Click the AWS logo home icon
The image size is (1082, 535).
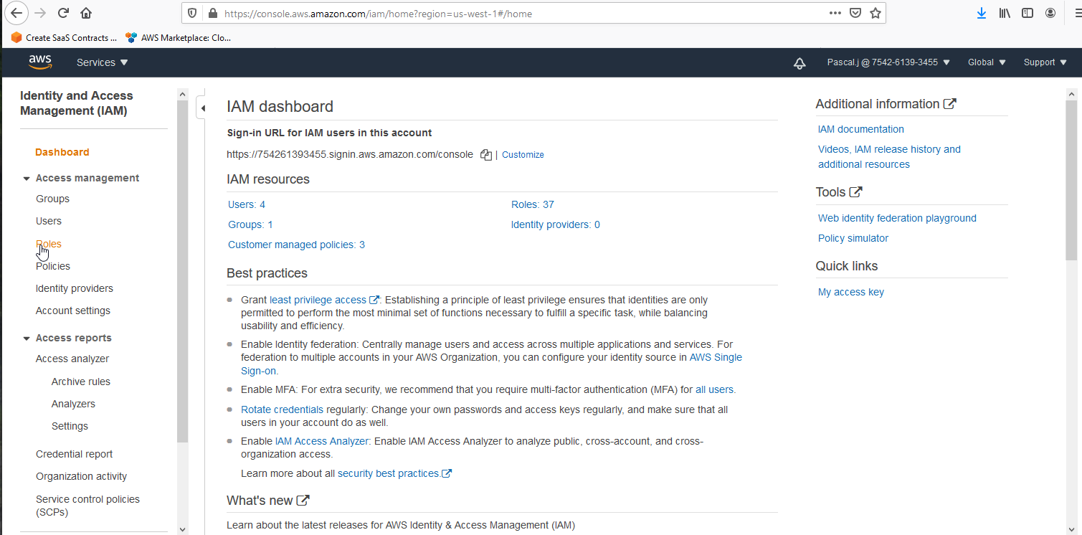[x=40, y=62]
